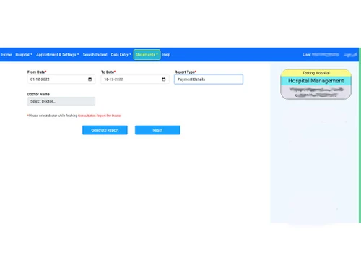Go to the Home menu item
Screen dimensions: 361x271
[6, 55]
